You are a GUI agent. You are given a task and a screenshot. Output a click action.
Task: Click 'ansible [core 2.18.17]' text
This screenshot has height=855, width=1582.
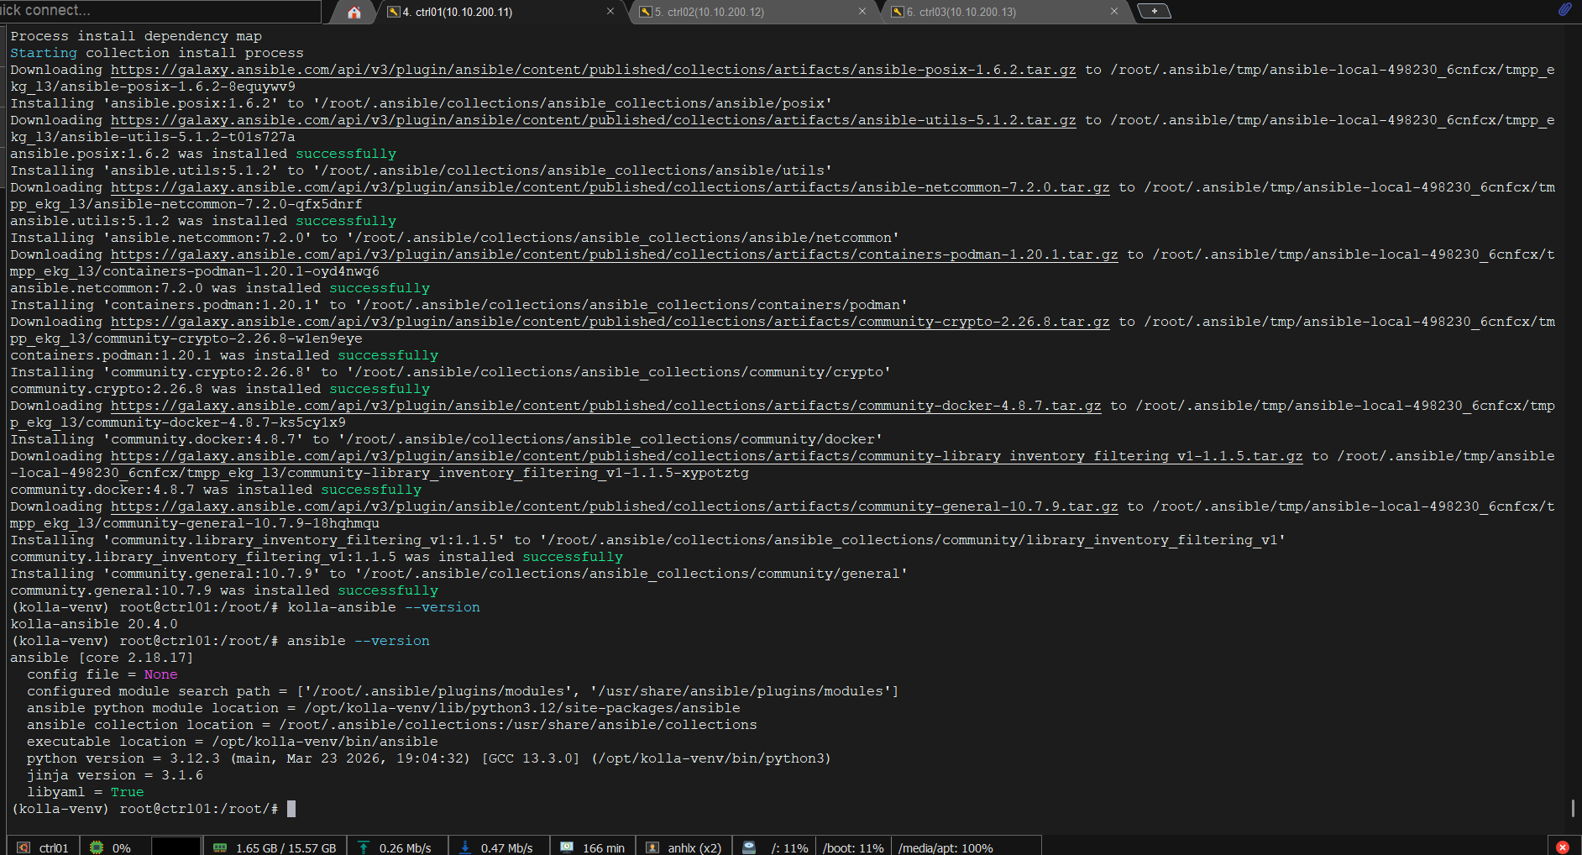[102, 658]
